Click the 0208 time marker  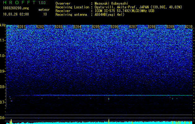[x=152, y=27]
